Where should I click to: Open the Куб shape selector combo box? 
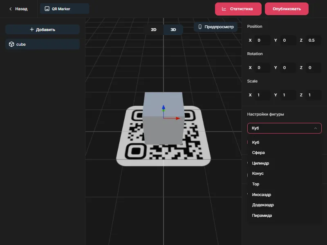pyautogui.click(x=284, y=128)
